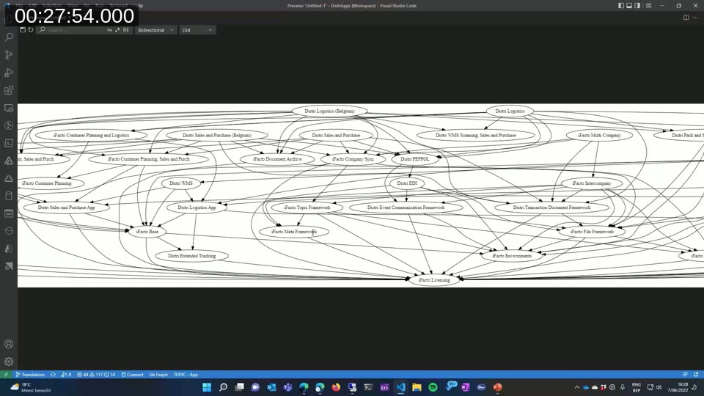
Task: Select the Distri Logistics App node
Action: pos(197,208)
